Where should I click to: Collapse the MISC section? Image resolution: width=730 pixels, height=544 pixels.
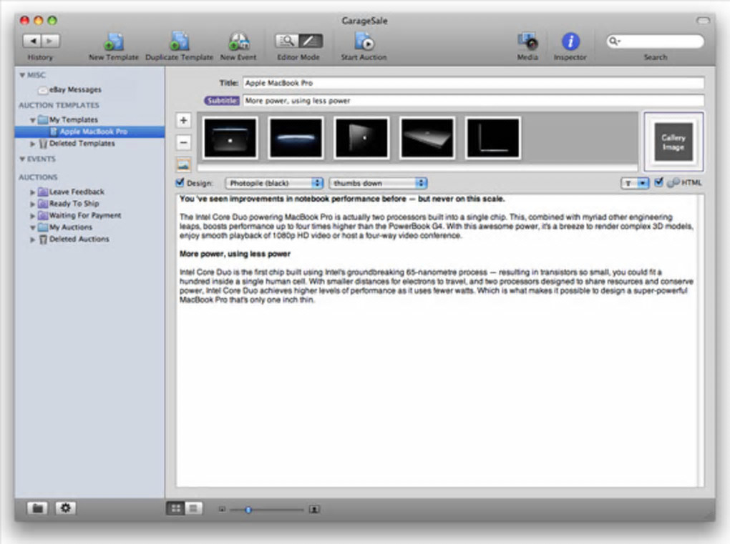pyautogui.click(x=22, y=75)
